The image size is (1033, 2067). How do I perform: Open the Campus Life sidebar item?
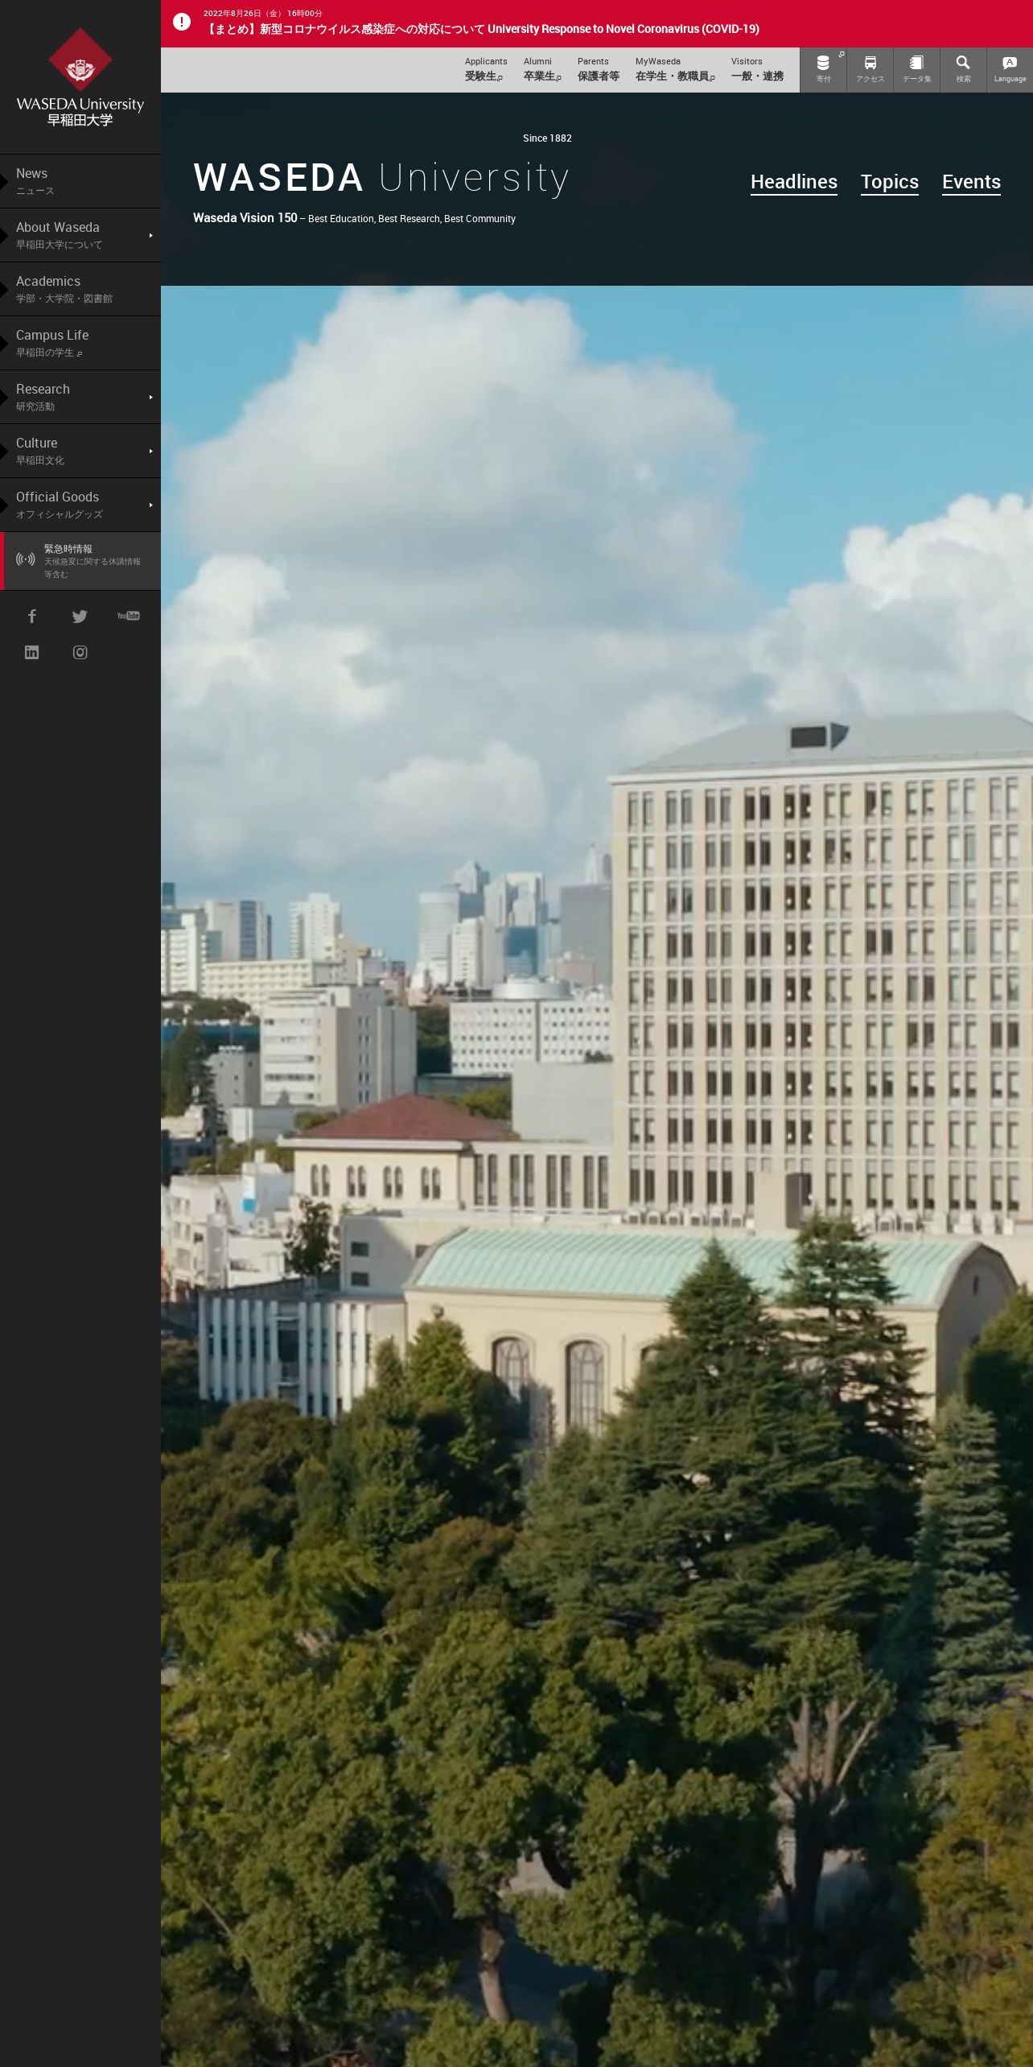80,343
